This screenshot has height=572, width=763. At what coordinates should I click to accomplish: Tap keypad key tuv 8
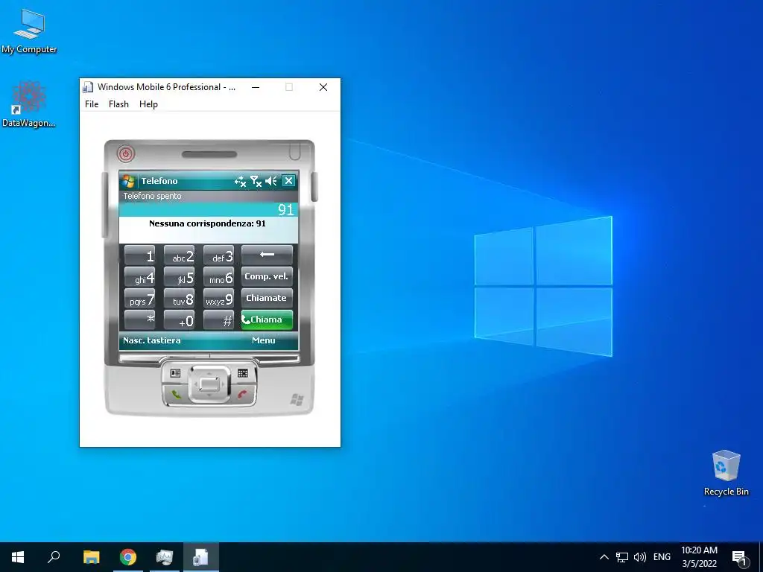(180, 298)
